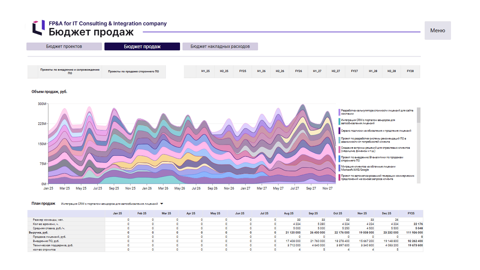Click the company logo icon
This screenshot has height=270, width=480.
pos(38,28)
